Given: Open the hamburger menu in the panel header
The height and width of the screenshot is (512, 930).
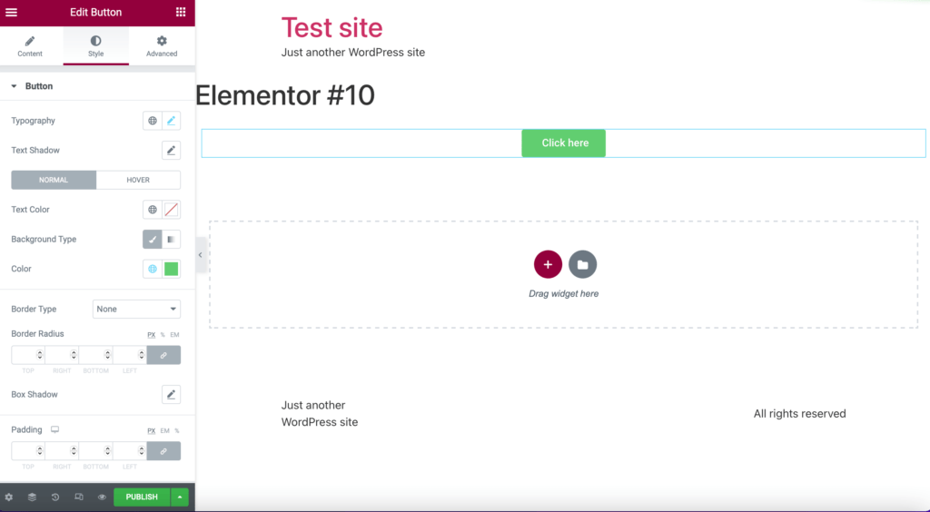Looking at the screenshot, I should 11,13.
